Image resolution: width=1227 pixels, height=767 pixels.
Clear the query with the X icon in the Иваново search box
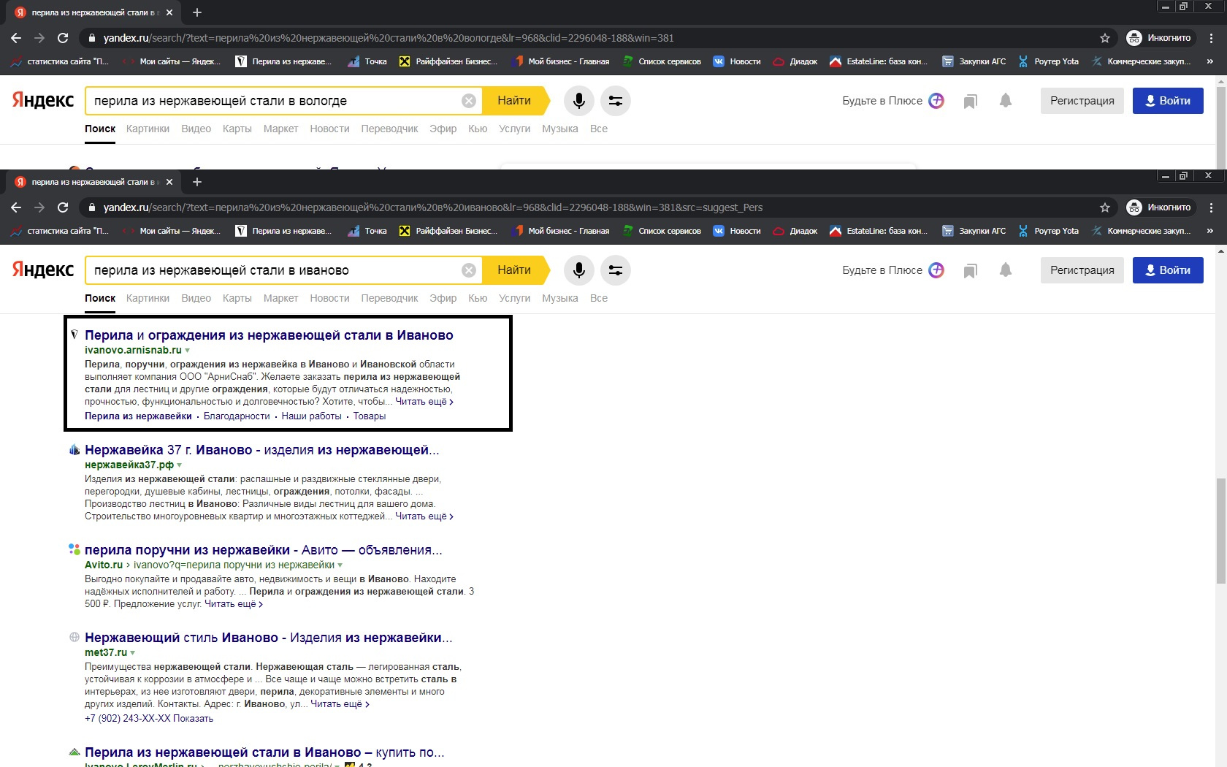(x=469, y=270)
